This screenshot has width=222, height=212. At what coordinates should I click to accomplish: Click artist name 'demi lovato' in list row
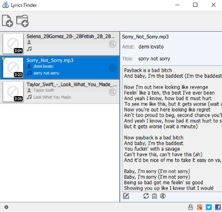coord(43,66)
